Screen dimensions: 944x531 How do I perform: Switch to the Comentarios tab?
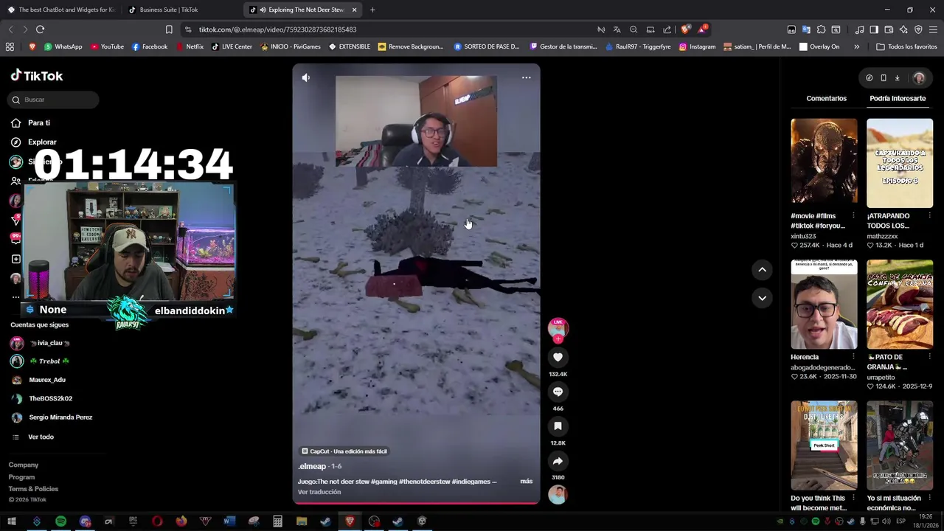[826, 98]
